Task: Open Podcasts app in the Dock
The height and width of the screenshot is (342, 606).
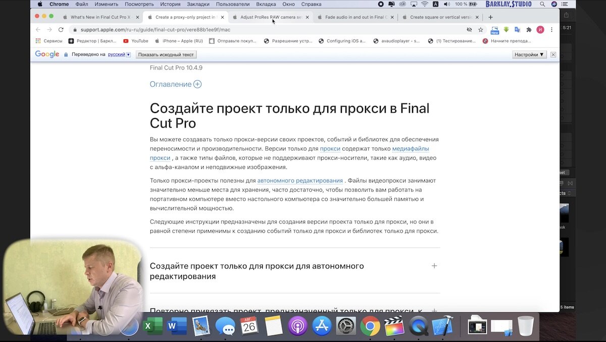Action: [298, 326]
